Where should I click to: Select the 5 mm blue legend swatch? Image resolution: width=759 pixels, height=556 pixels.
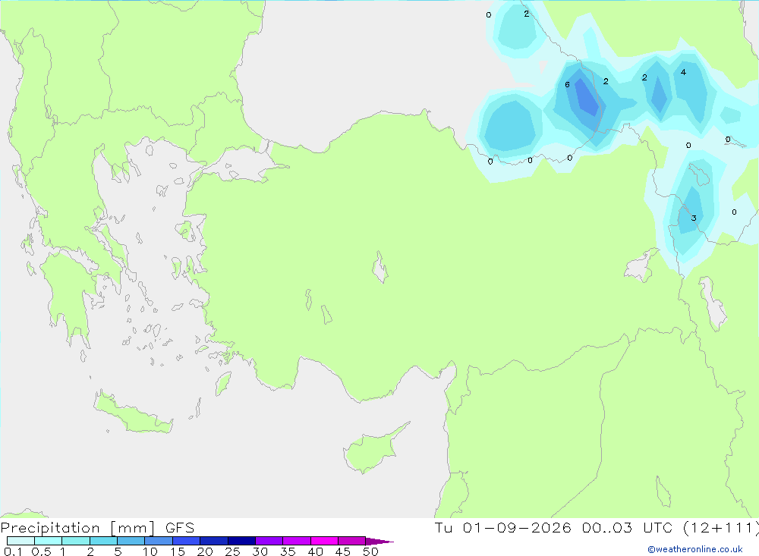tap(131, 541)
